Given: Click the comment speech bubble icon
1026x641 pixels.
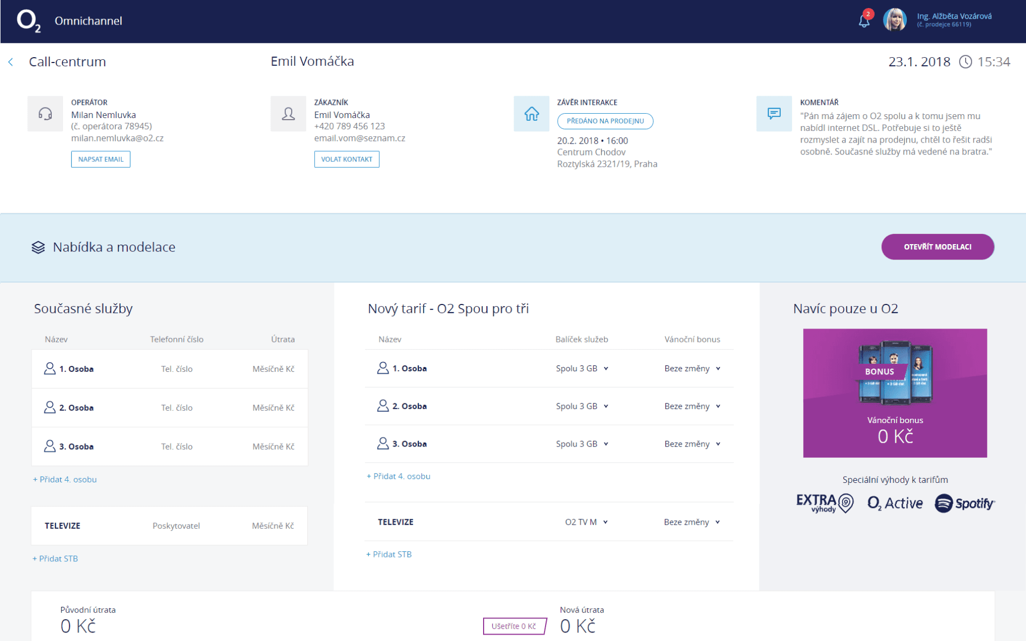Looking at the screenshot, I should pos(774,114).
